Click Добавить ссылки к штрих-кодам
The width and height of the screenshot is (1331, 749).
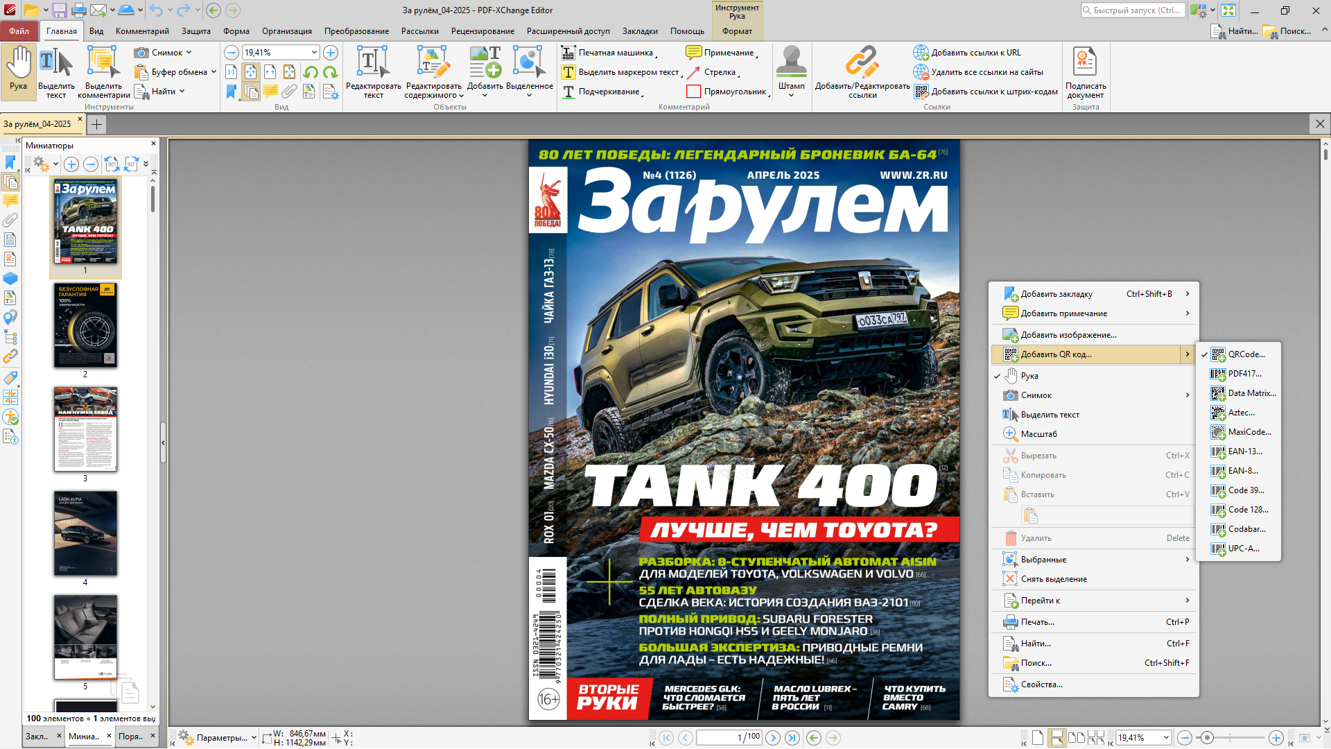tap(986, 92)
